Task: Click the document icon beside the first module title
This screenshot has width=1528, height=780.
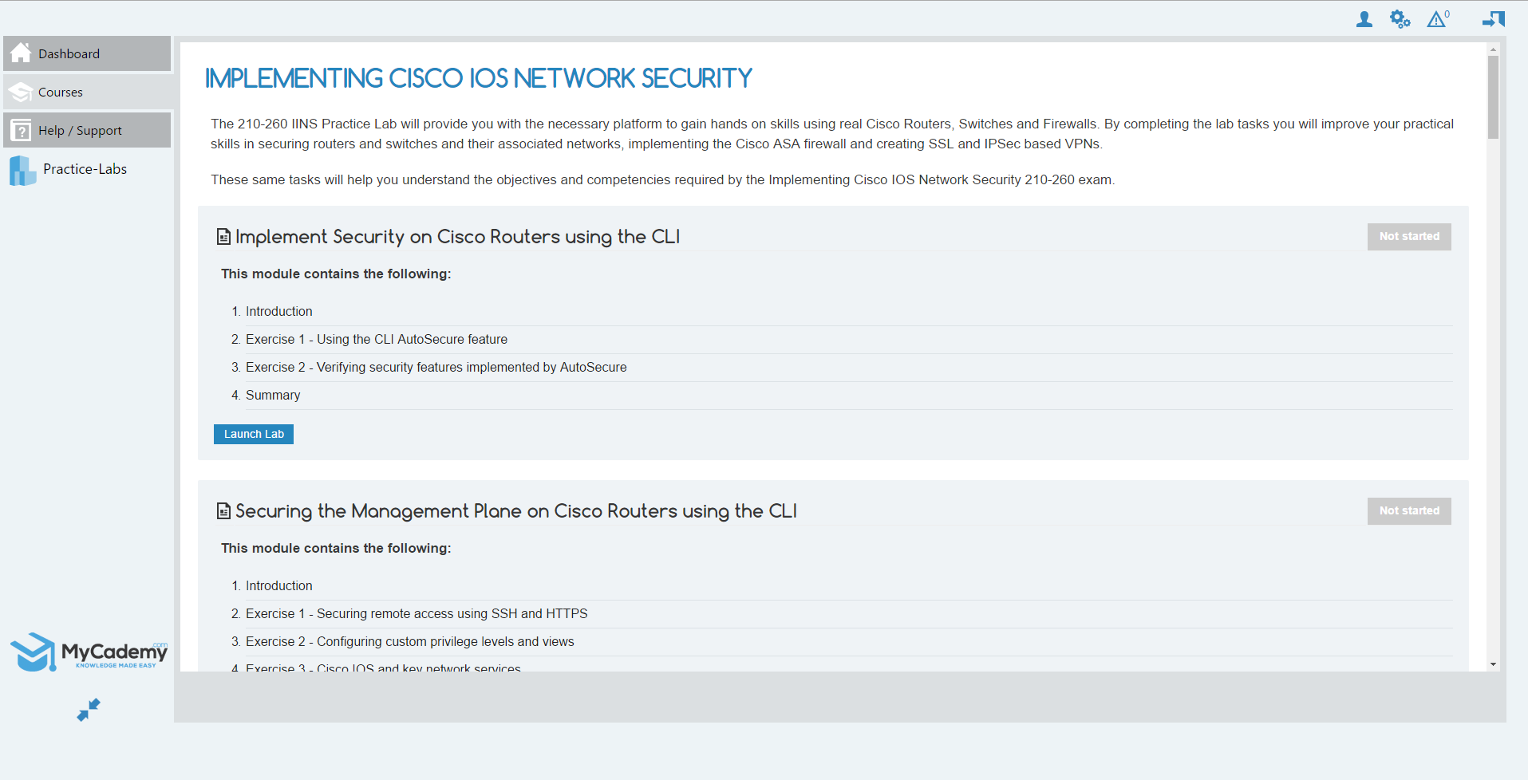Action: (223, 236)
